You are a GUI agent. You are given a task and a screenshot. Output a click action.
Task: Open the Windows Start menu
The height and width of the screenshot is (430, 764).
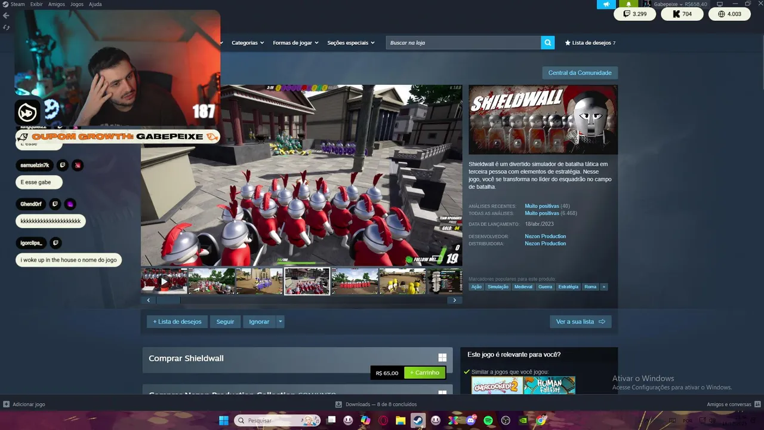click(223, 420)
